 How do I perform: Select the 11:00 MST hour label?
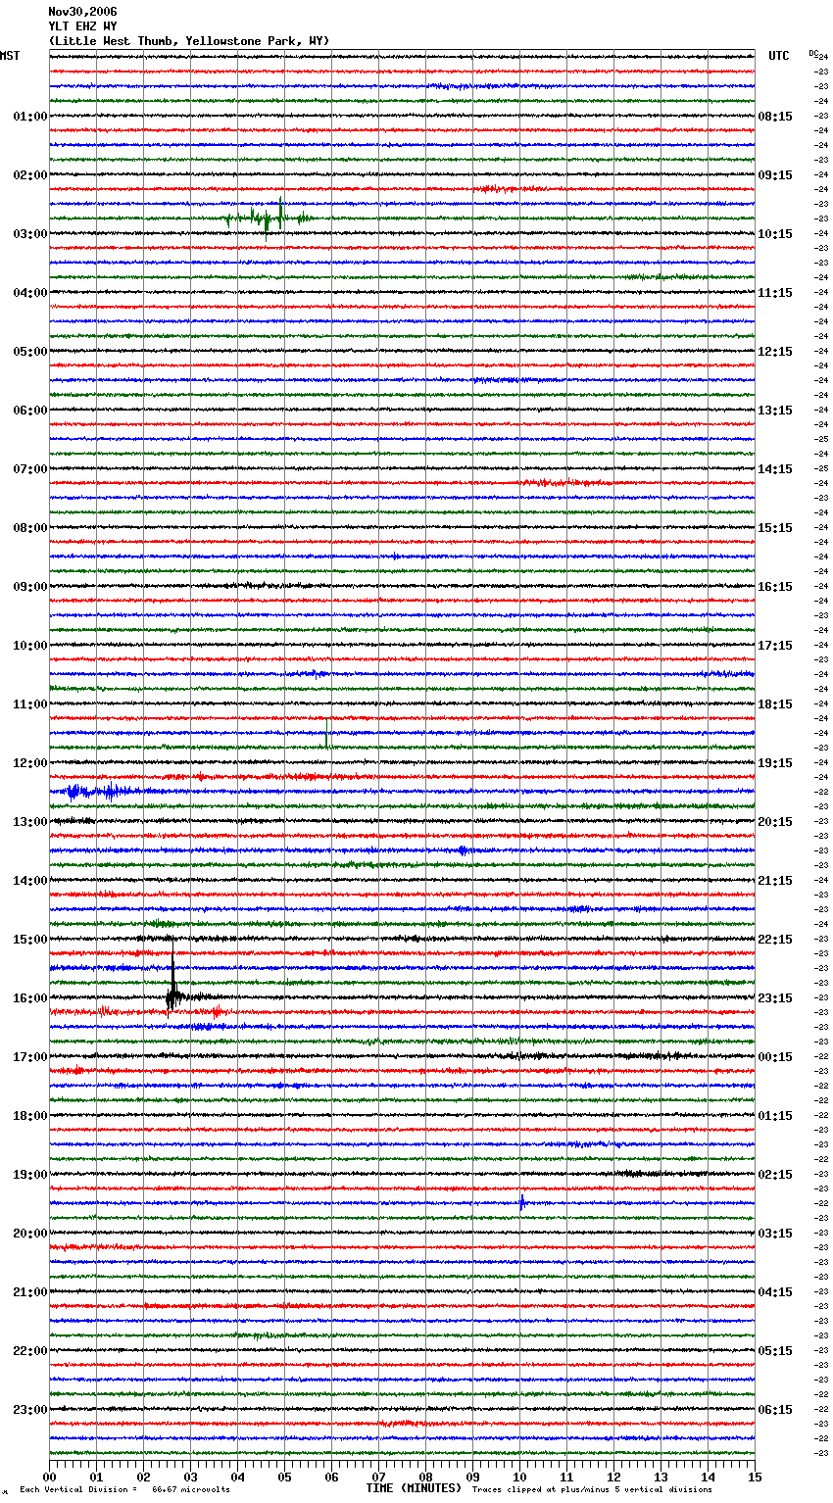click(x=29, y=704)
